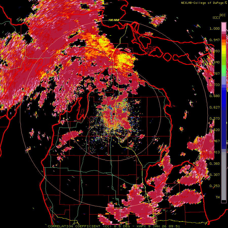Select the 1.000 scale value
The height and width of the screenshot is (228, 228).
tap(215, 28)
